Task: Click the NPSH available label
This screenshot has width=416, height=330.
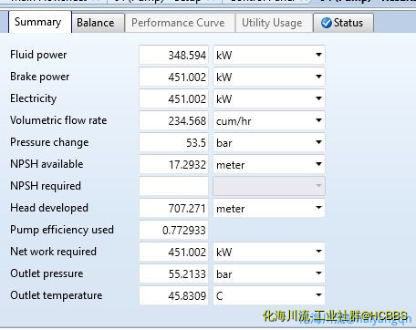Action: 47,164
